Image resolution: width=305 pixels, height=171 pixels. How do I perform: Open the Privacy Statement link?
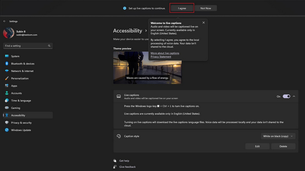161,57
